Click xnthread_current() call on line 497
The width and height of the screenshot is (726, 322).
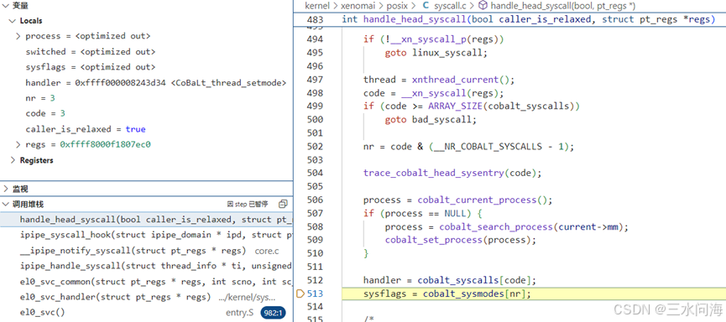[x=461, y=80]
